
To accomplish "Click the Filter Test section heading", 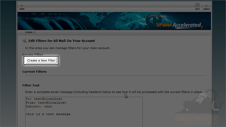I will 31,85.
